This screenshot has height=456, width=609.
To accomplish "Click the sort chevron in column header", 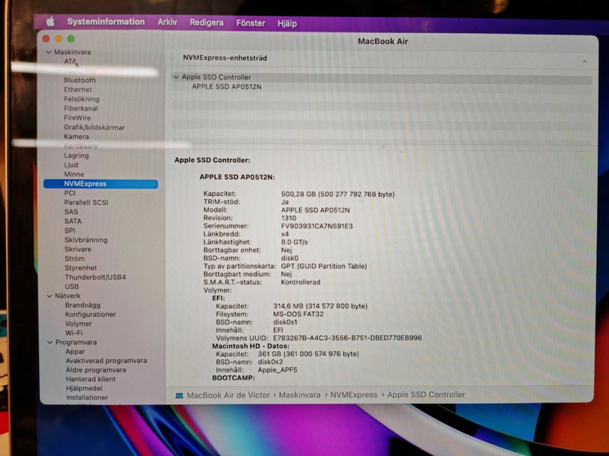I will pyautogui.click(x=585, y=61).
